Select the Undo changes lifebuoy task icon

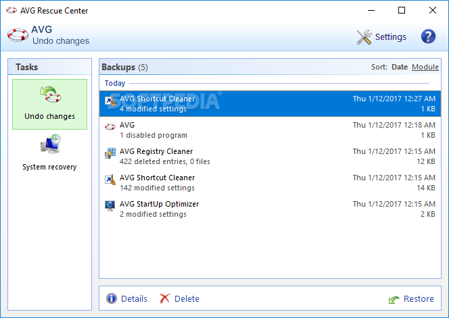pos(51,95)
